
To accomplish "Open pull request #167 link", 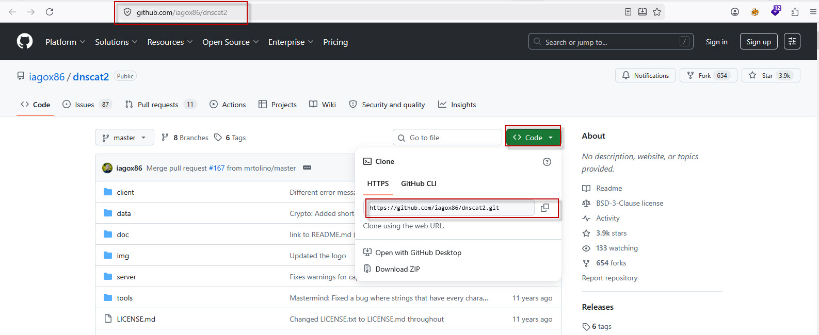I will (217, 168).
